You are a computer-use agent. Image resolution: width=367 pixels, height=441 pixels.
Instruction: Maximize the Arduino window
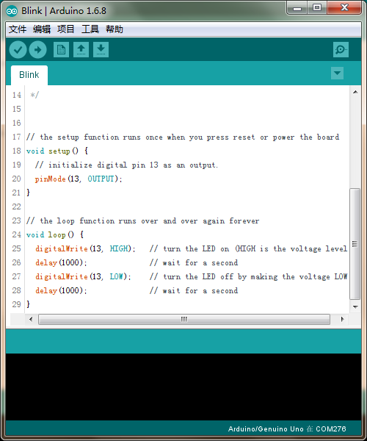click(x=317, y=8)
